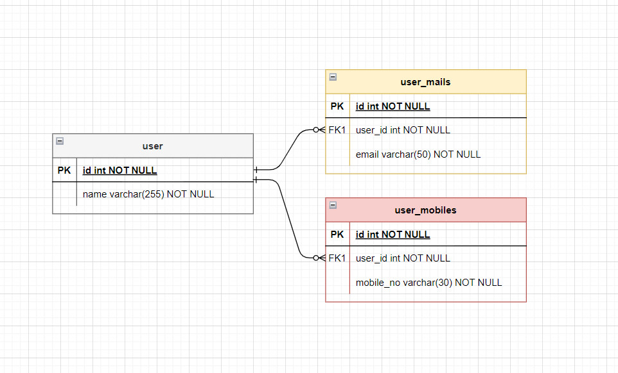Select user_id field in user_mobiles table
This screenshot has width=618, height=373.
pyautogui.click(x=403, y=258)
